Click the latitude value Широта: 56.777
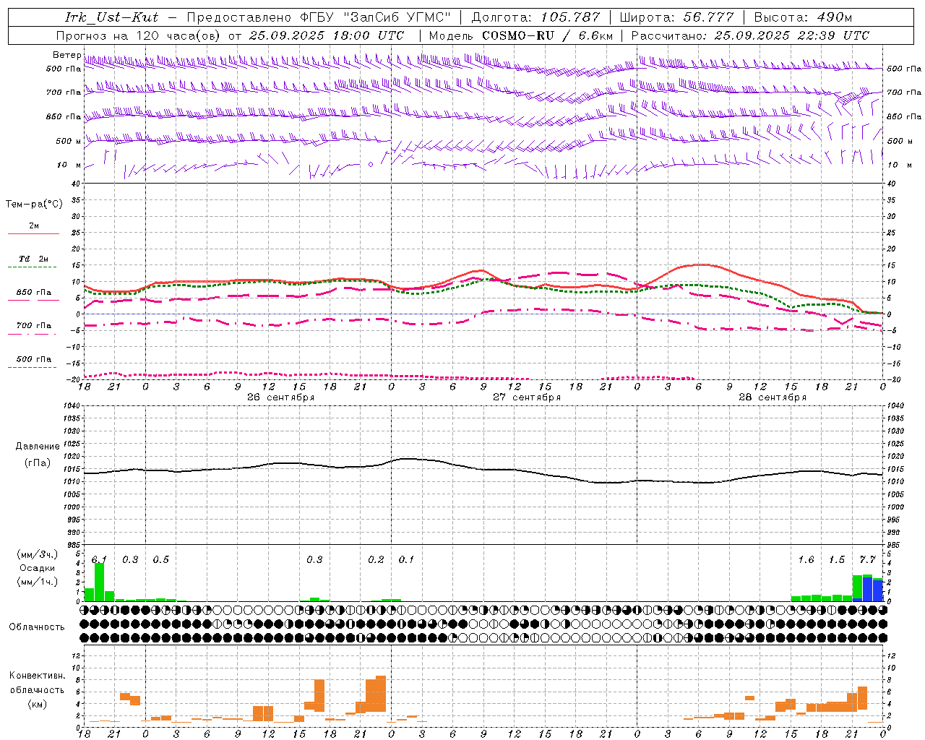 (x=676, y=17)
